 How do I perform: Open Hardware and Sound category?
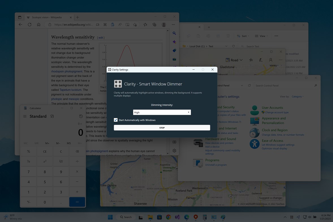coord(220,139)
